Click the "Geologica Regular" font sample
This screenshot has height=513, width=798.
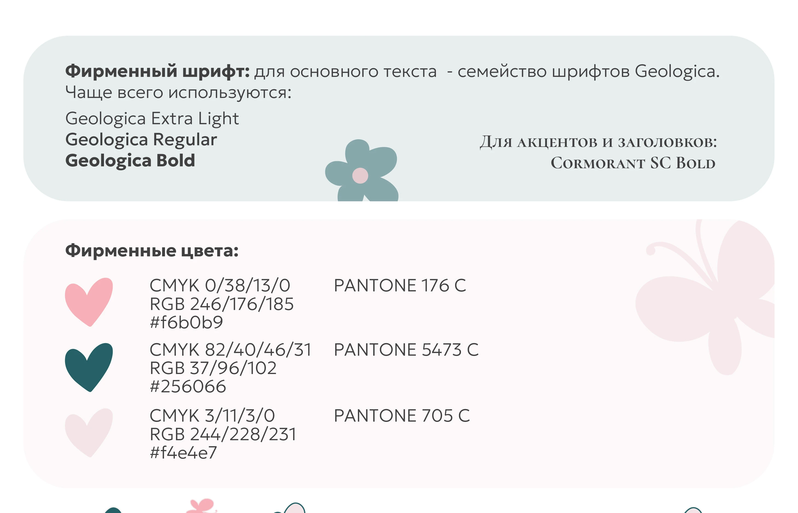(x=141, y=139)
